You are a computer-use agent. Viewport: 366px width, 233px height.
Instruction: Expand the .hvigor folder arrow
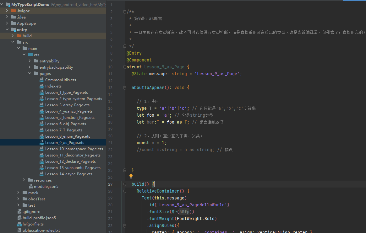[x=7, y=11]
